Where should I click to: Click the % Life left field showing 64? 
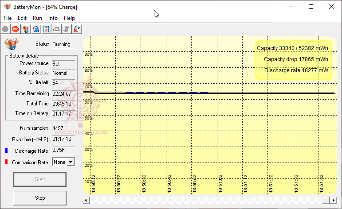tap(63, 83)
